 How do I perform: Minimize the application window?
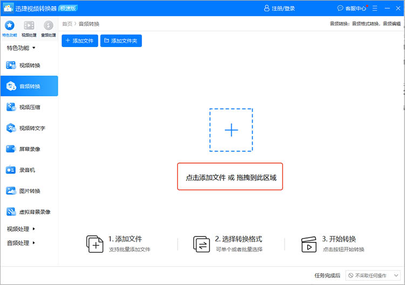pos(387,9)
